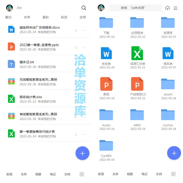Open the 随手记.txt file

49,64
